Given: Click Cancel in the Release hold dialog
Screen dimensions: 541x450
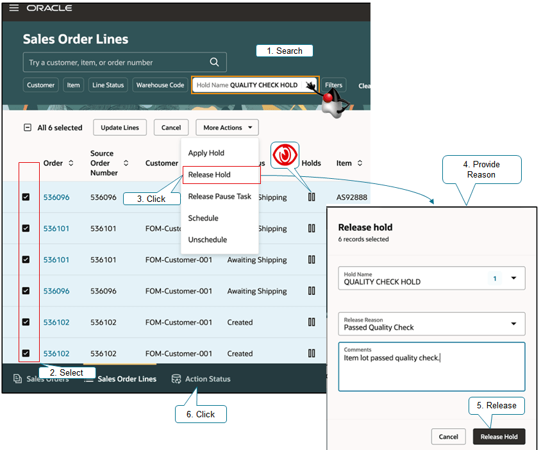Looking at the screenshot, I should [448, 437].
